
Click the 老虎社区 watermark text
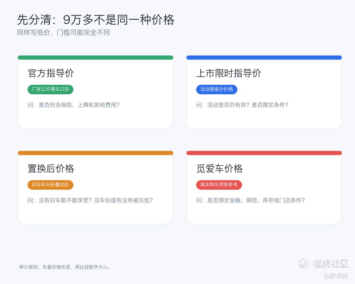click(x=330, y=263)
